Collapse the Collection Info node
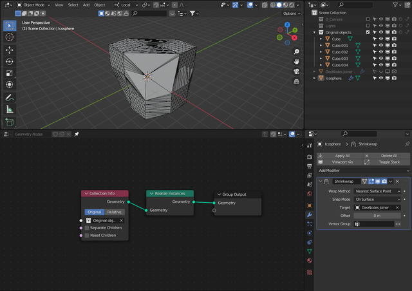The image size is (412, 291). tap(86, 193)
